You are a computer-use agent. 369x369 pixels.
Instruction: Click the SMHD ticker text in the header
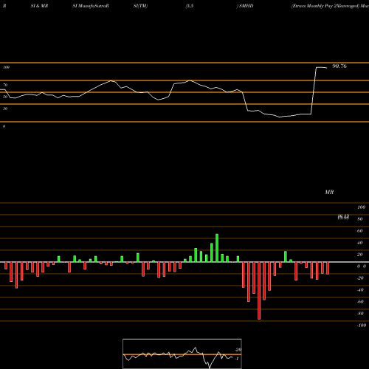click(246, 6)
